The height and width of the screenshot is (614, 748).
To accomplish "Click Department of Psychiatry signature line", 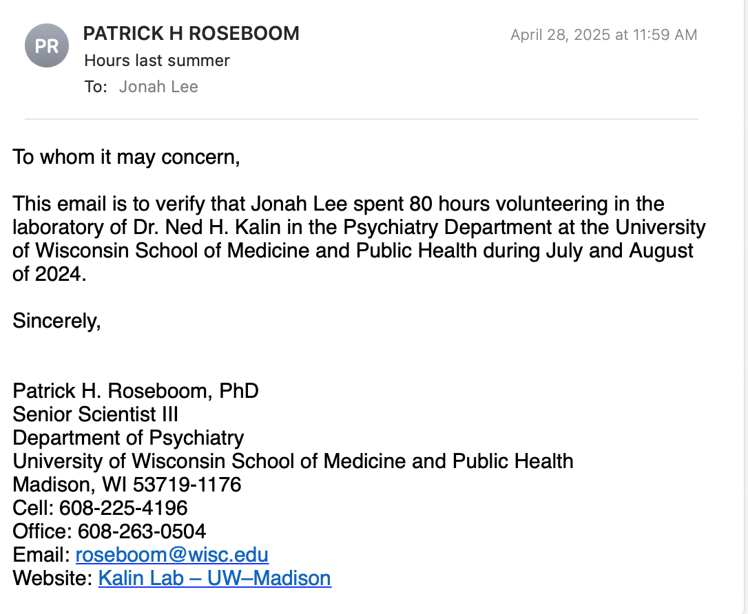I will [129, 438].
